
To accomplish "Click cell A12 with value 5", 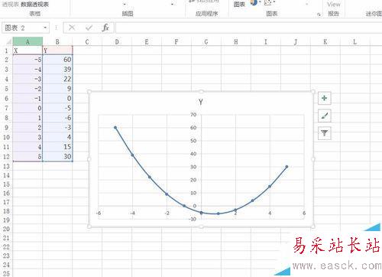I will click(x=28, y=156).
